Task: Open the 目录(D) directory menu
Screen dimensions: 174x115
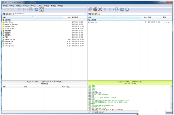Action: pyautogui.click(x=46, y=6)
